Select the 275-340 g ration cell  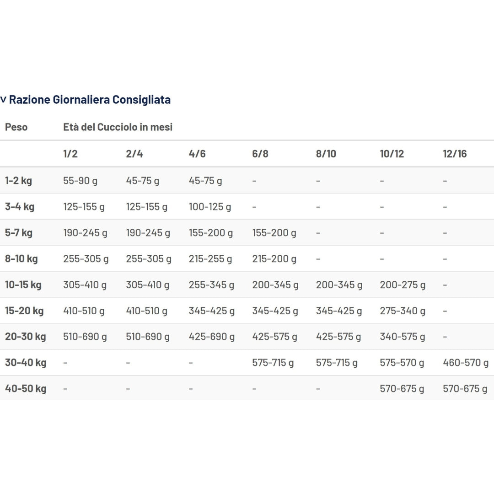[x=403, y=311]
